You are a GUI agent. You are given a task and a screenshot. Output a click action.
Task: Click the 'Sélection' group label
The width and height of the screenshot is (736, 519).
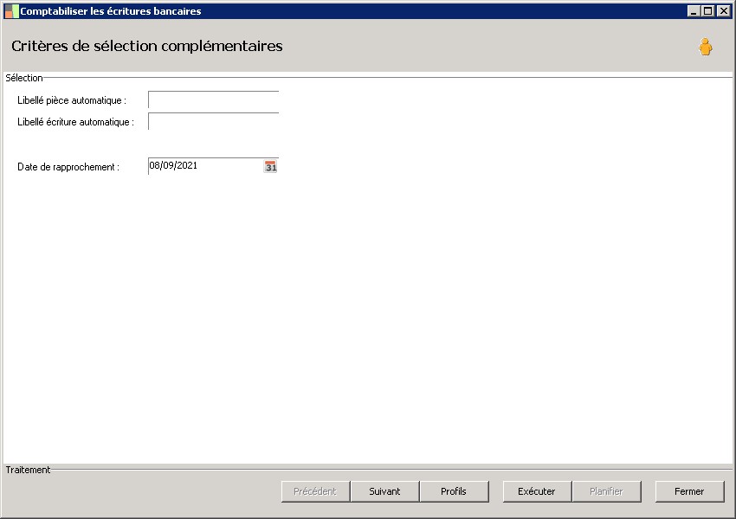24,78
